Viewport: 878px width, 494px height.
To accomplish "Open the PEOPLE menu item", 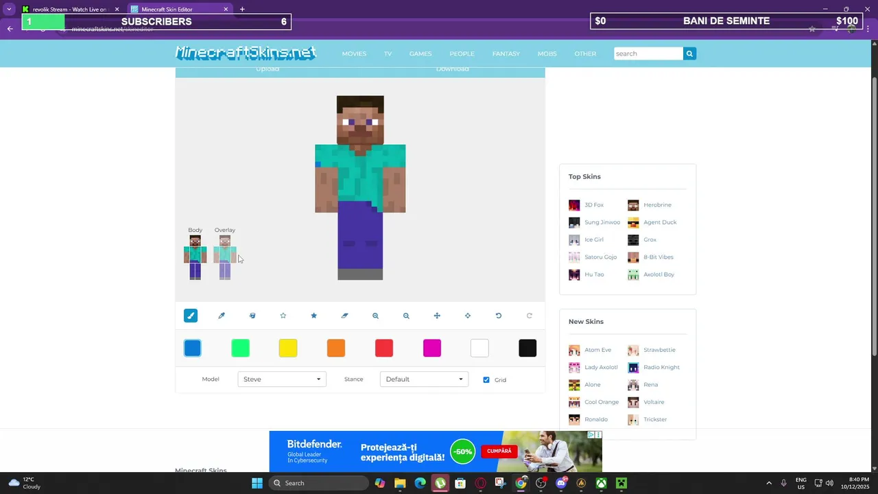I will tap(462, 54).
